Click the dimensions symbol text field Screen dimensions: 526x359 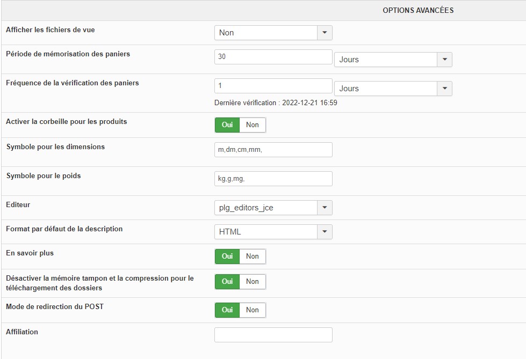pyautogui.click(x=273, y=150)
